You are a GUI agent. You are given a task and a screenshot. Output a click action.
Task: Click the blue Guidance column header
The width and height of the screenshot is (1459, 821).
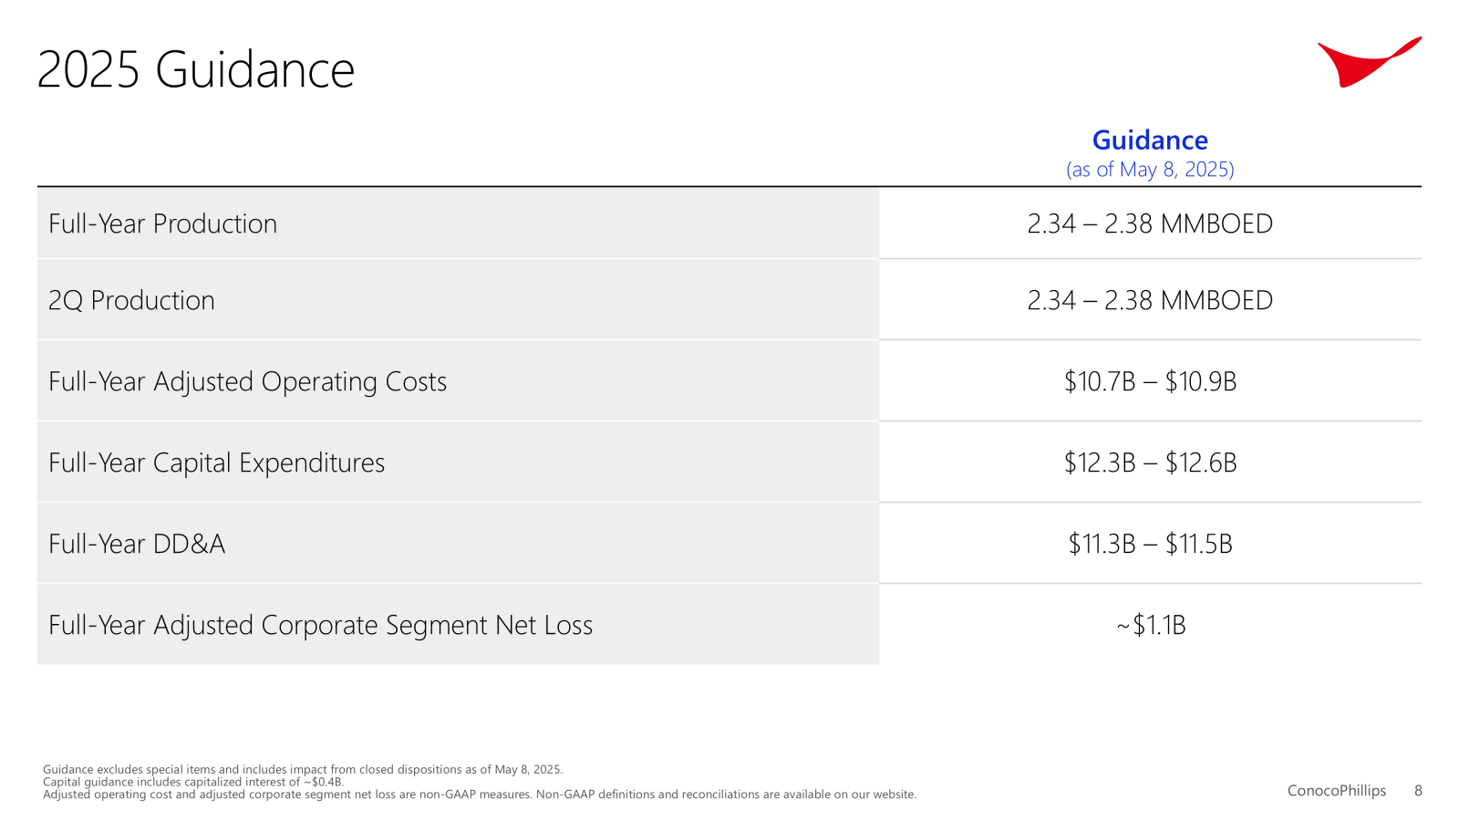(1150, 140)
